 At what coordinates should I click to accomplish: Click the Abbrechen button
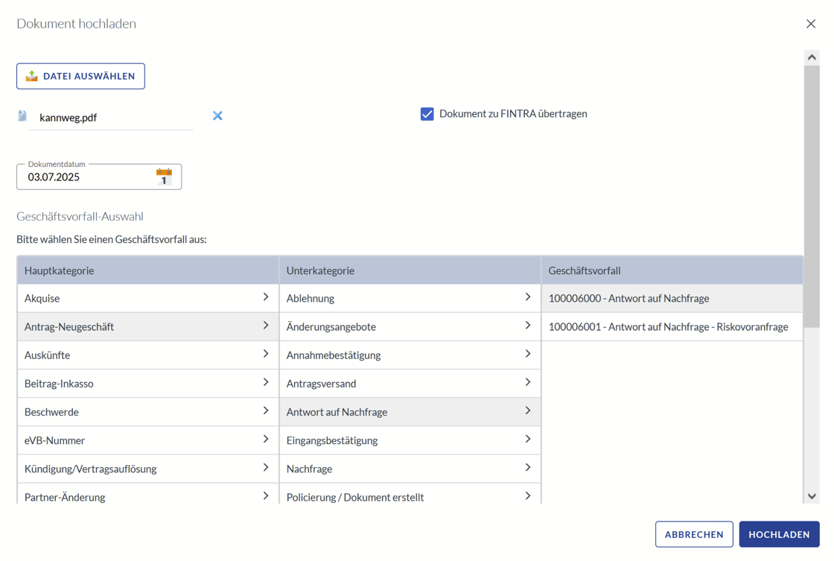tap(694, 534)
